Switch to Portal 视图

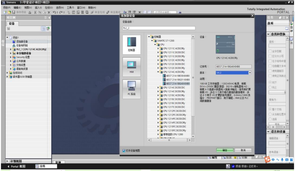coord(16,167)
